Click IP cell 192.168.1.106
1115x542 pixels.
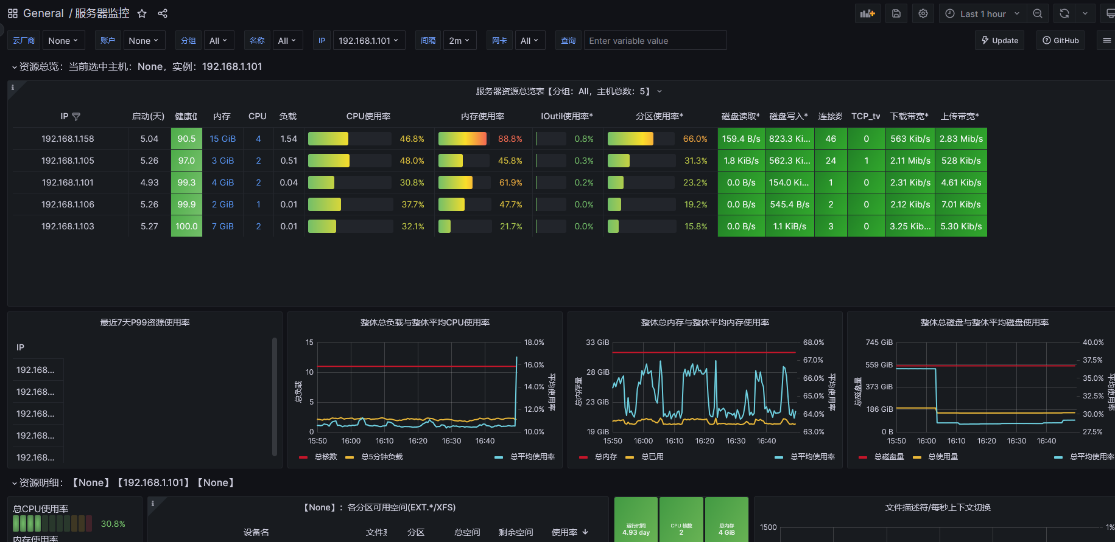coord(68,204)
